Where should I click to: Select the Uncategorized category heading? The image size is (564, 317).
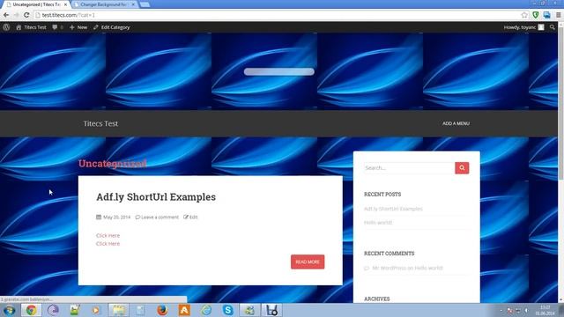[x=112, y=164]
